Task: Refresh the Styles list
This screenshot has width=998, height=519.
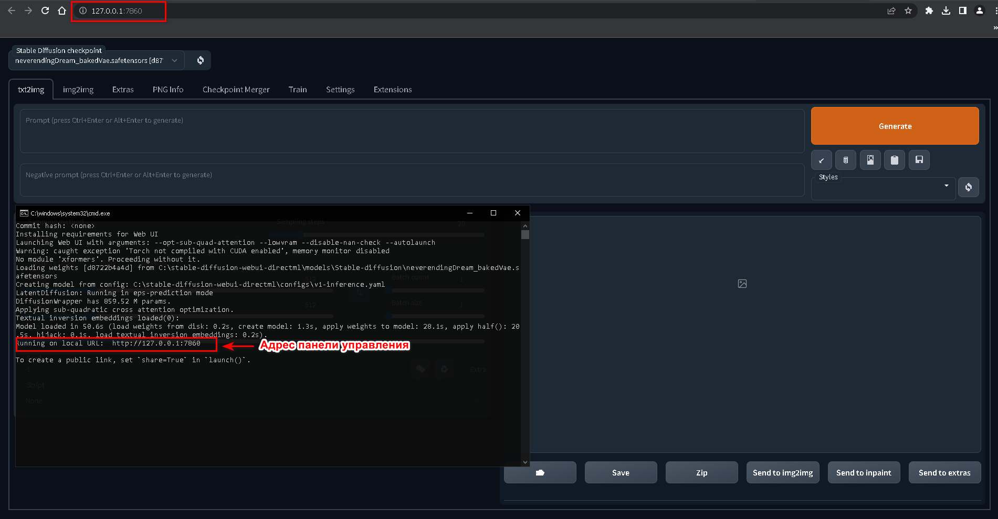Action: pyautogui.click(x=969, y=187)
